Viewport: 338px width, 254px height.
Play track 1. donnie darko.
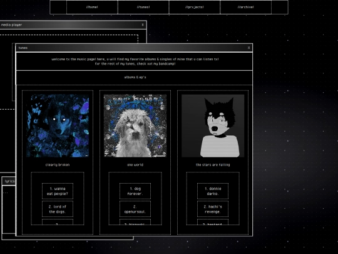pyautogui.click(x=213, y=191)
